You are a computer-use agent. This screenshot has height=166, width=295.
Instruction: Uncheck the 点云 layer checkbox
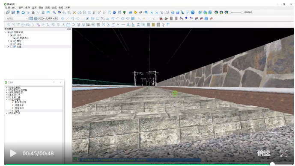point(12,35)
